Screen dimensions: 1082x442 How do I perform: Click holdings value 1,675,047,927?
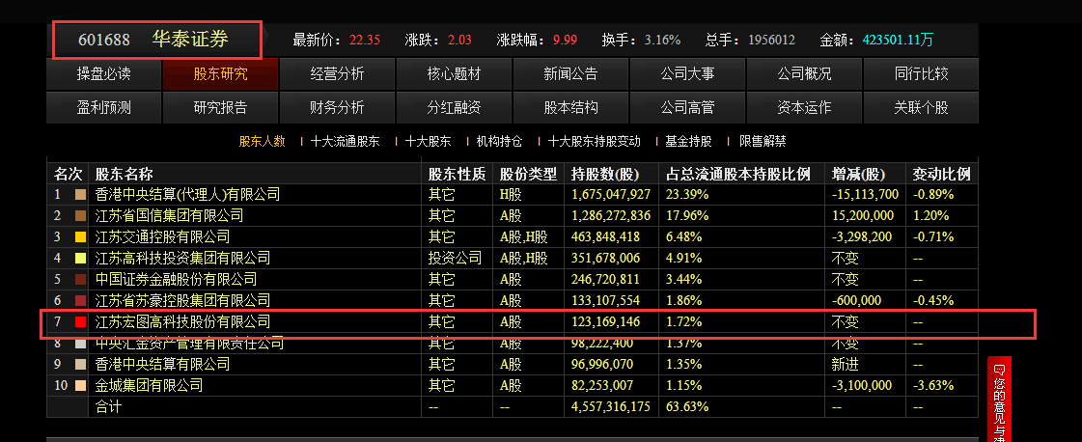(x=611, y=195)
